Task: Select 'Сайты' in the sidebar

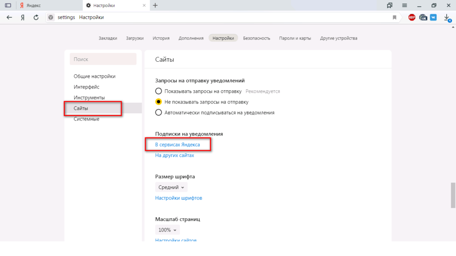Action: click(103, 108)
